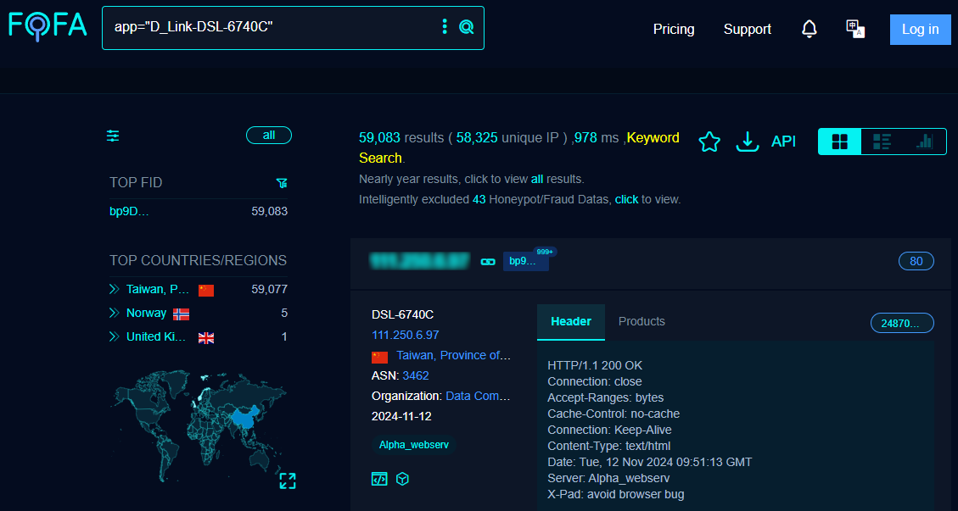The height and width of the screenshot is (511, 958).
Task: Open the notifications bell
Action: (x=810, y=29)
